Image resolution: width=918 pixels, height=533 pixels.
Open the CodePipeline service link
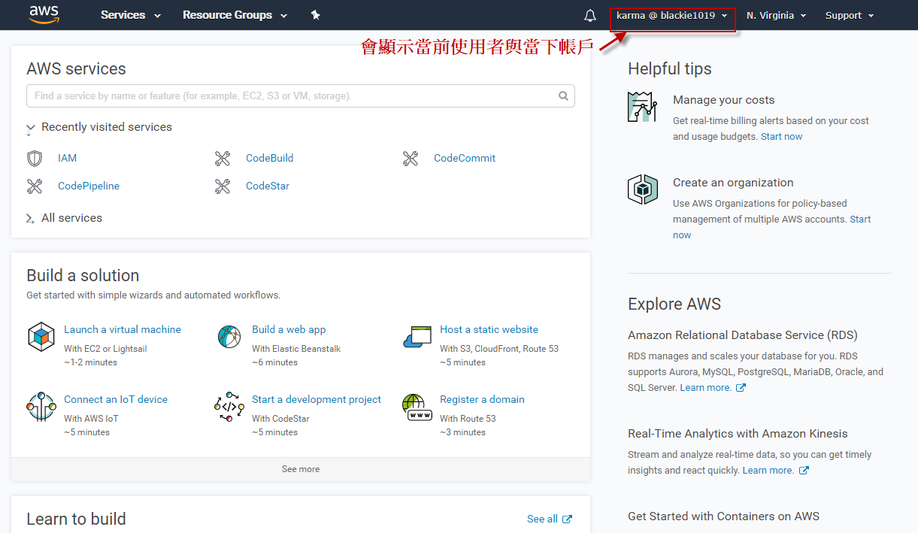point(89,186)
